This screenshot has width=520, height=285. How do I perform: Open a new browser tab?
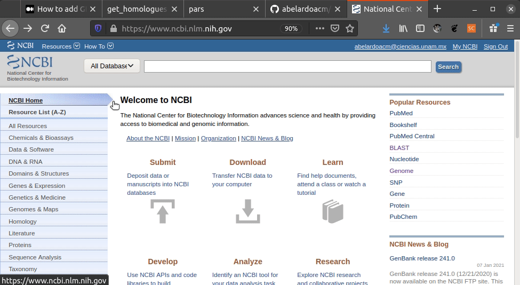coord(437,9)
